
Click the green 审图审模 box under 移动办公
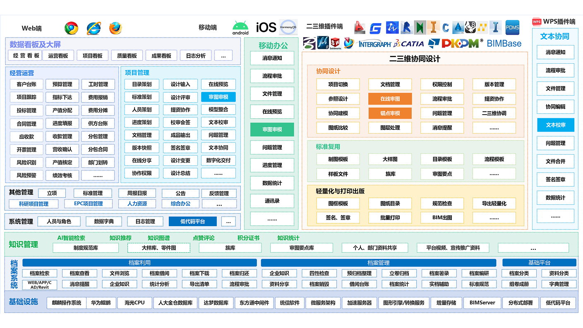pos(272,129)
